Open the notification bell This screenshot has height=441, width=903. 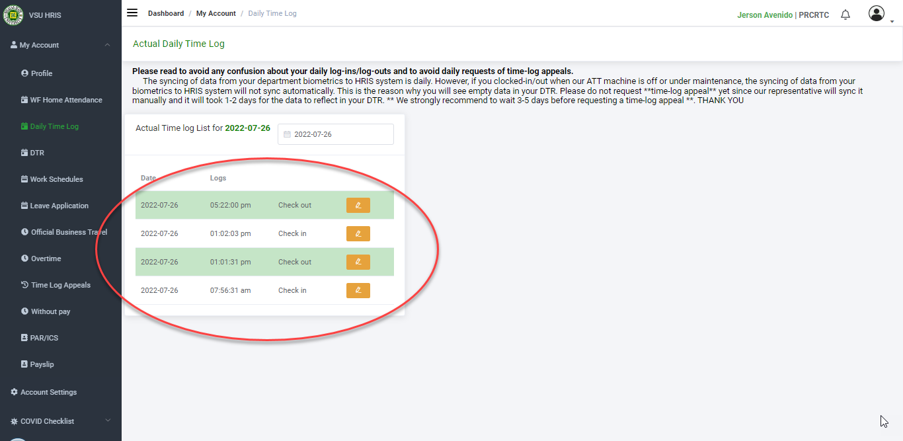click(x=845, y=15)
